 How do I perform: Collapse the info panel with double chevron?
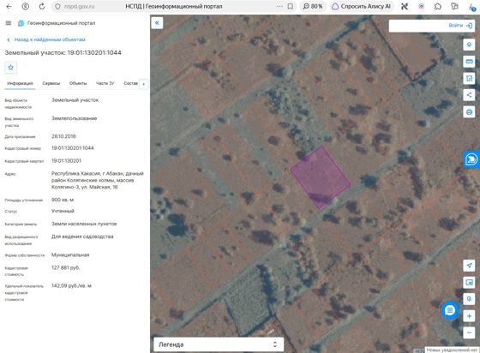coord(157,22)
